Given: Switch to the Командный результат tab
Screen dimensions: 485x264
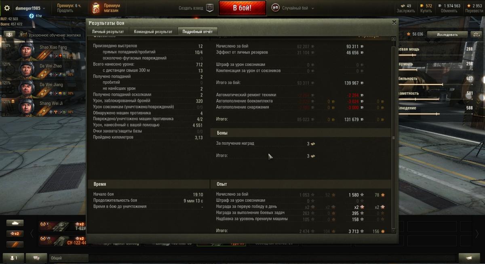Looking at the screenshot, I should (153, 32).
